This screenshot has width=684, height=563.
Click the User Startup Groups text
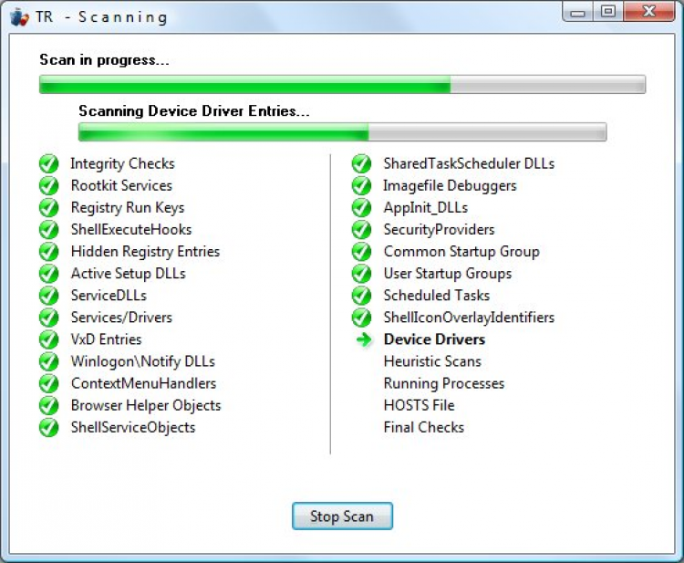tap(448, 274)
